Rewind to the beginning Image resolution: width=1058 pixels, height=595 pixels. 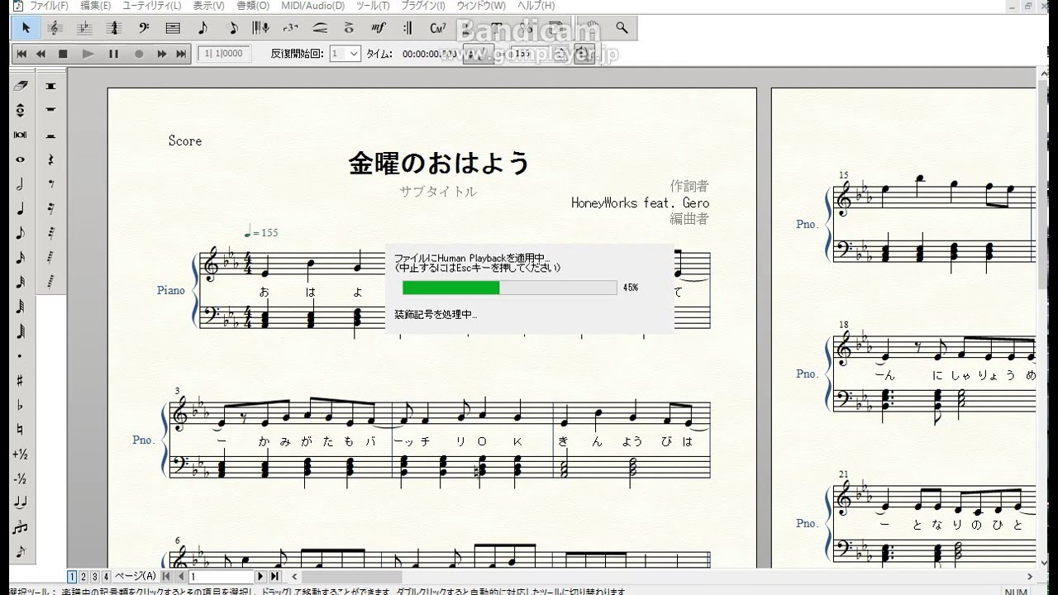pos(22,54)
